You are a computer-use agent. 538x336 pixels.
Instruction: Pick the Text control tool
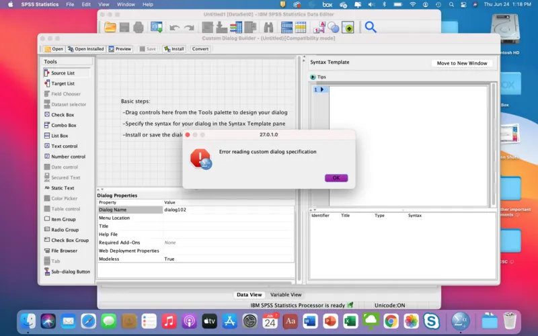(61, 146)
